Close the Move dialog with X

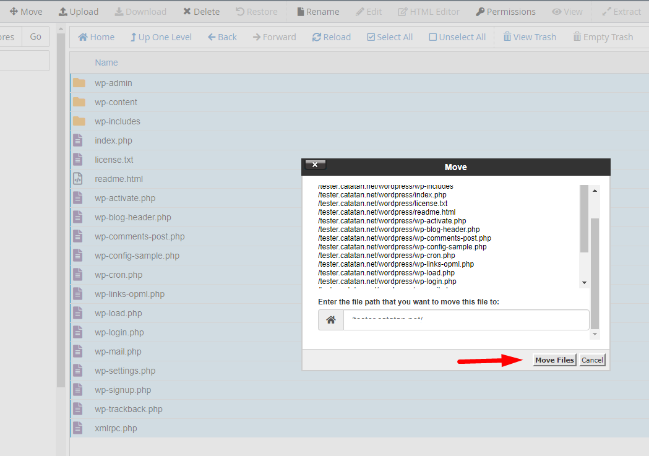pos(315,165)
